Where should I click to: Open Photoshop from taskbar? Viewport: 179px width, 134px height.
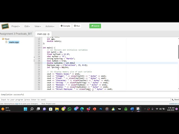point(101,109)
